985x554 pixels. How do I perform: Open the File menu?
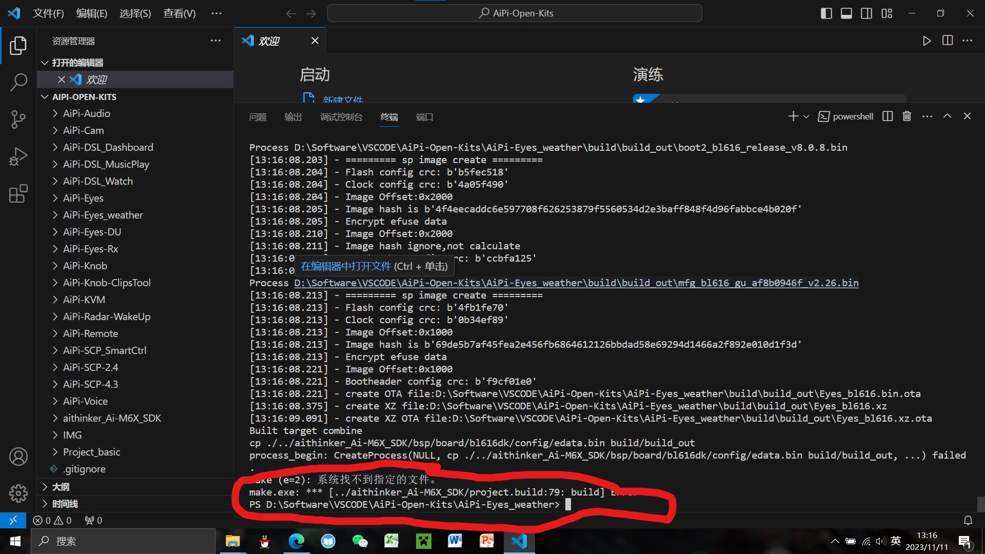click(x=48, y=13)
